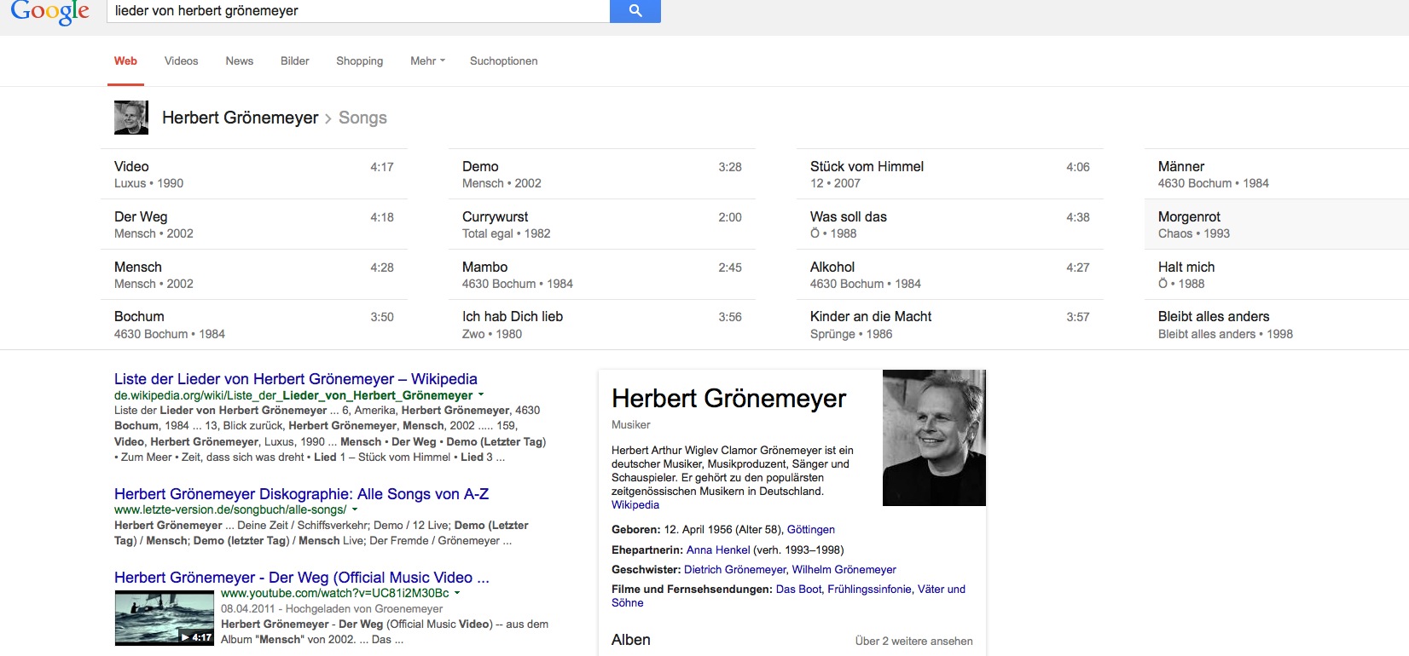Select the song 'Kinder an die Macht'

[x=950, y=325]
